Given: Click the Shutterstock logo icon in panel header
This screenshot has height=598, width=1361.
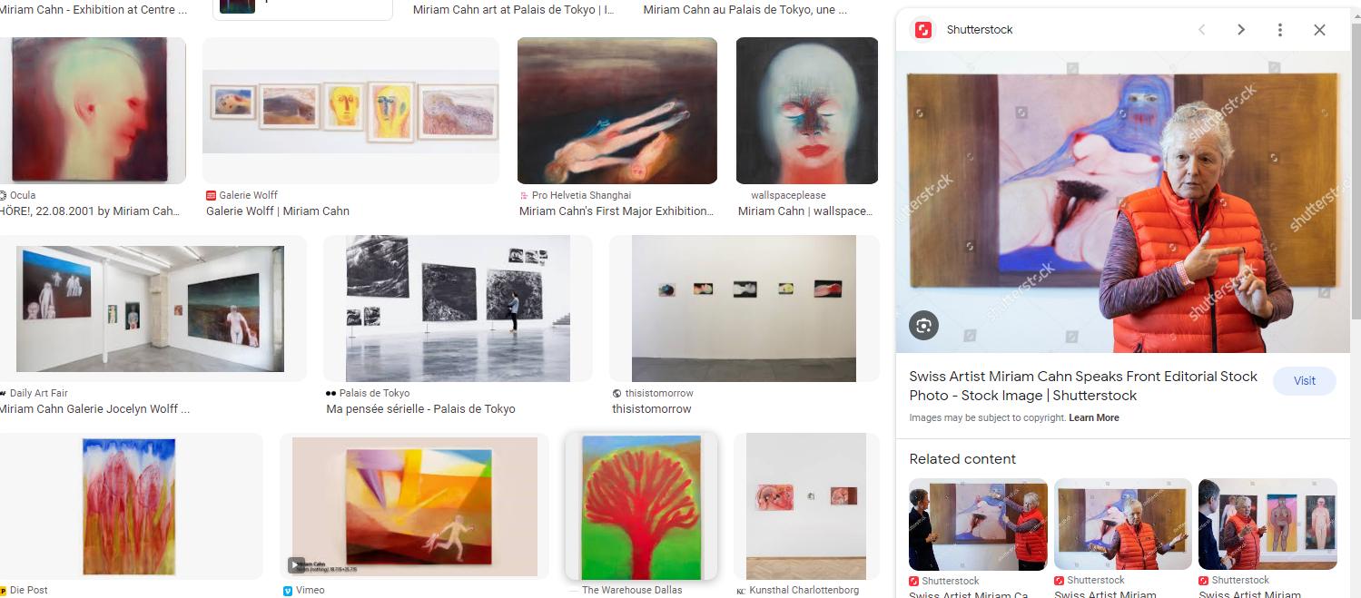Looking at the screenshot, I should click(x=923, y=30).
